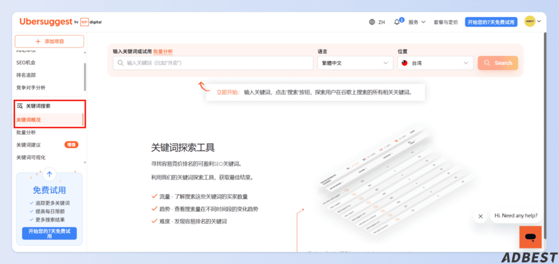The image size is (559, 264).
Task: Click the sidebar scroll up arrow
Action: pyautogui.click(x=85, y=53)
